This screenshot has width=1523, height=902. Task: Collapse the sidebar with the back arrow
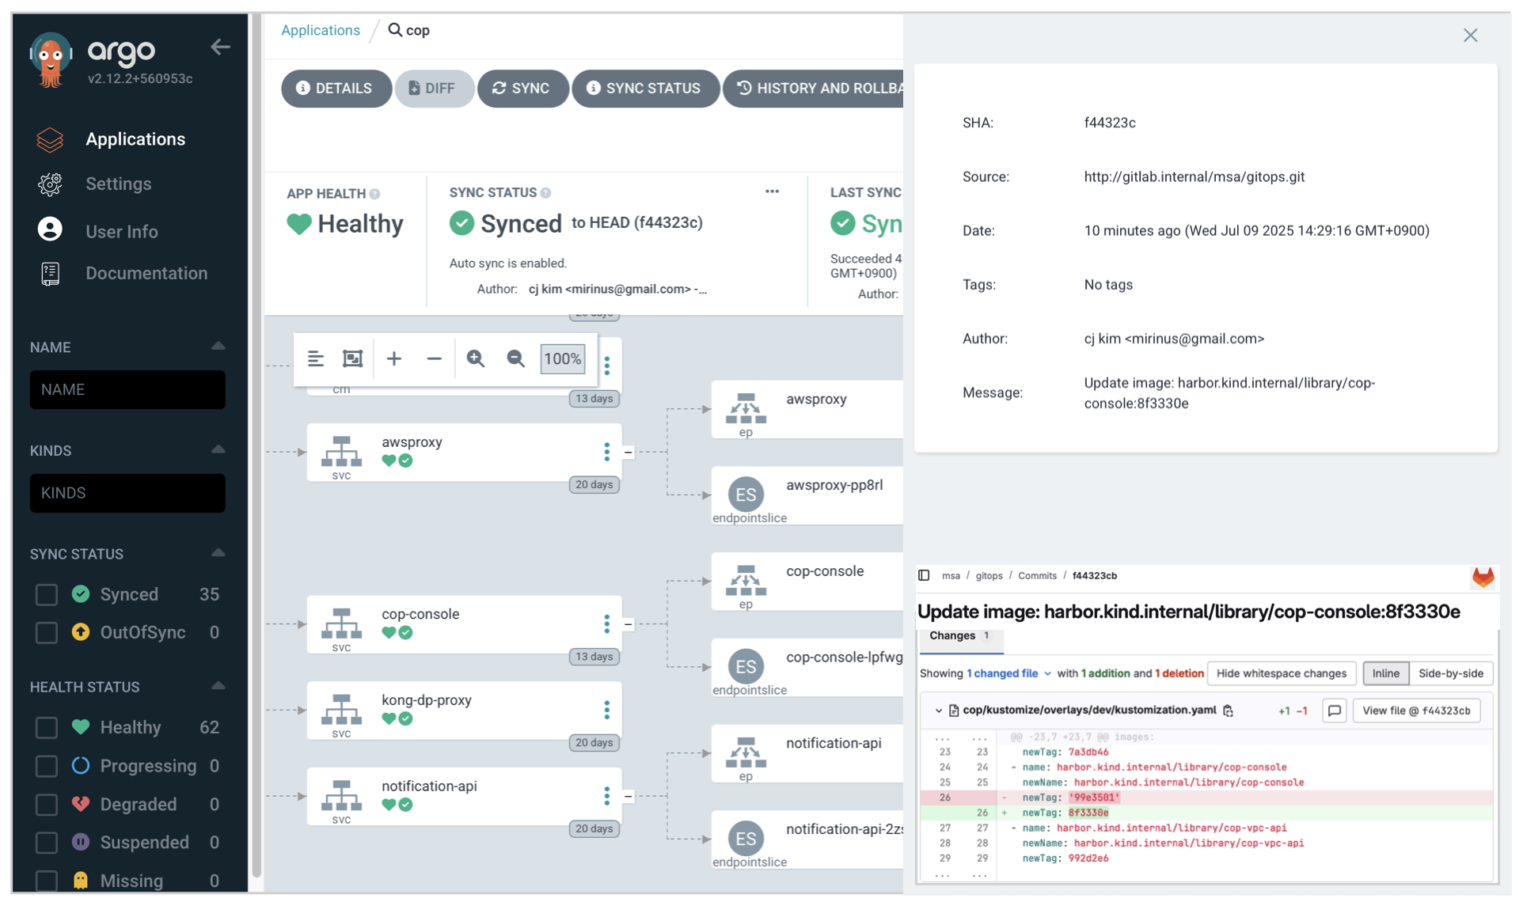[x=220, y=47]
